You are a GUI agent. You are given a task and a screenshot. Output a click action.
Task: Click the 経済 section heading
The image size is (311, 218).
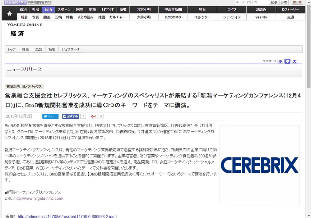[x=17, y=34]
